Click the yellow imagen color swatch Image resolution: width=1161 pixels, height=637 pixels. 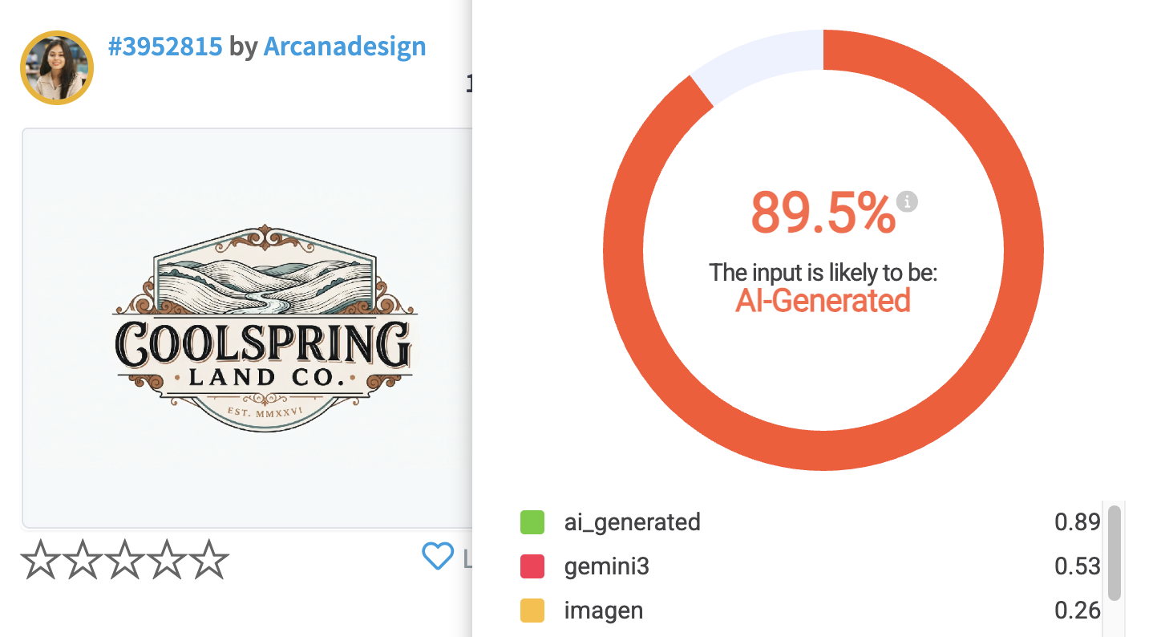(x=532, y=611)
